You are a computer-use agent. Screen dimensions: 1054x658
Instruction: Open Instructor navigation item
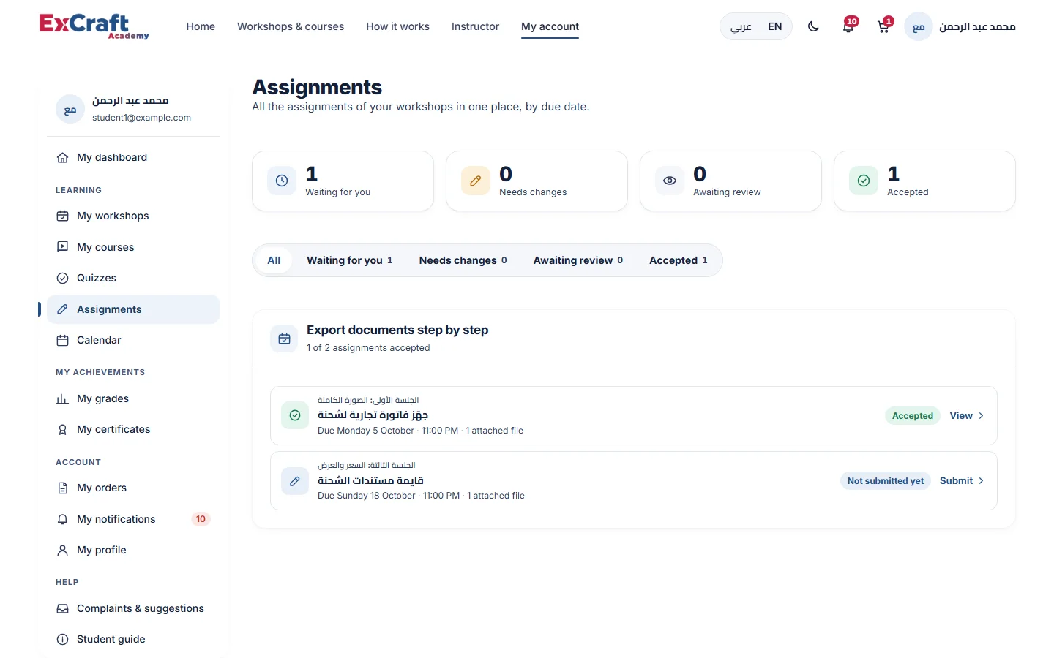point(475,26)
